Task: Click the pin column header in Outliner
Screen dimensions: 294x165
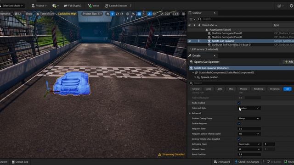Action: 199,25
